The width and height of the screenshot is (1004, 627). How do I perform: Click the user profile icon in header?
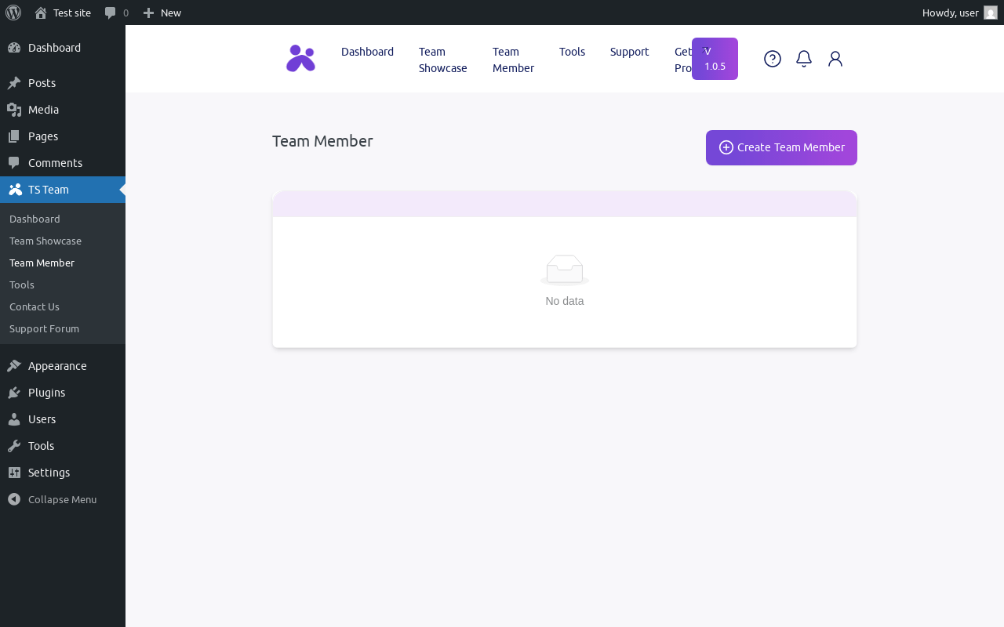tap(835, 59)
